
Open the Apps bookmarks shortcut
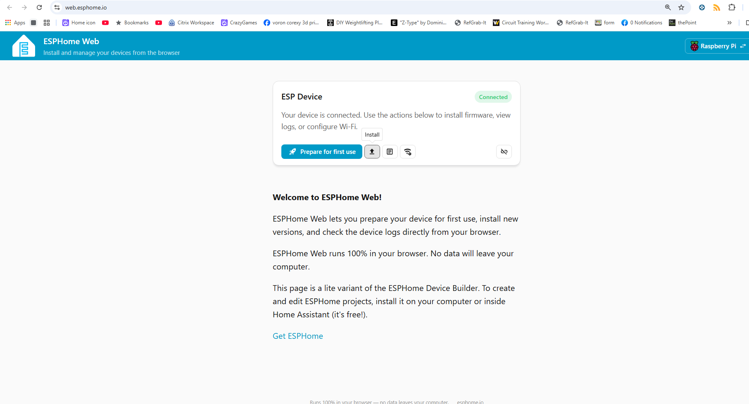[x=15, y=23]
